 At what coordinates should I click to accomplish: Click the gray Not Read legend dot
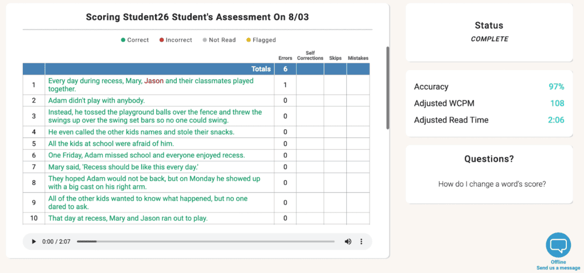[205, 40]
